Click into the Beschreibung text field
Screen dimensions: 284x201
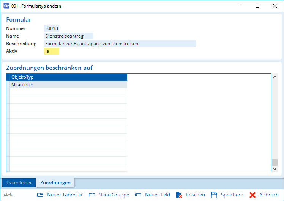pyautogui.click(x=120, y=44)
